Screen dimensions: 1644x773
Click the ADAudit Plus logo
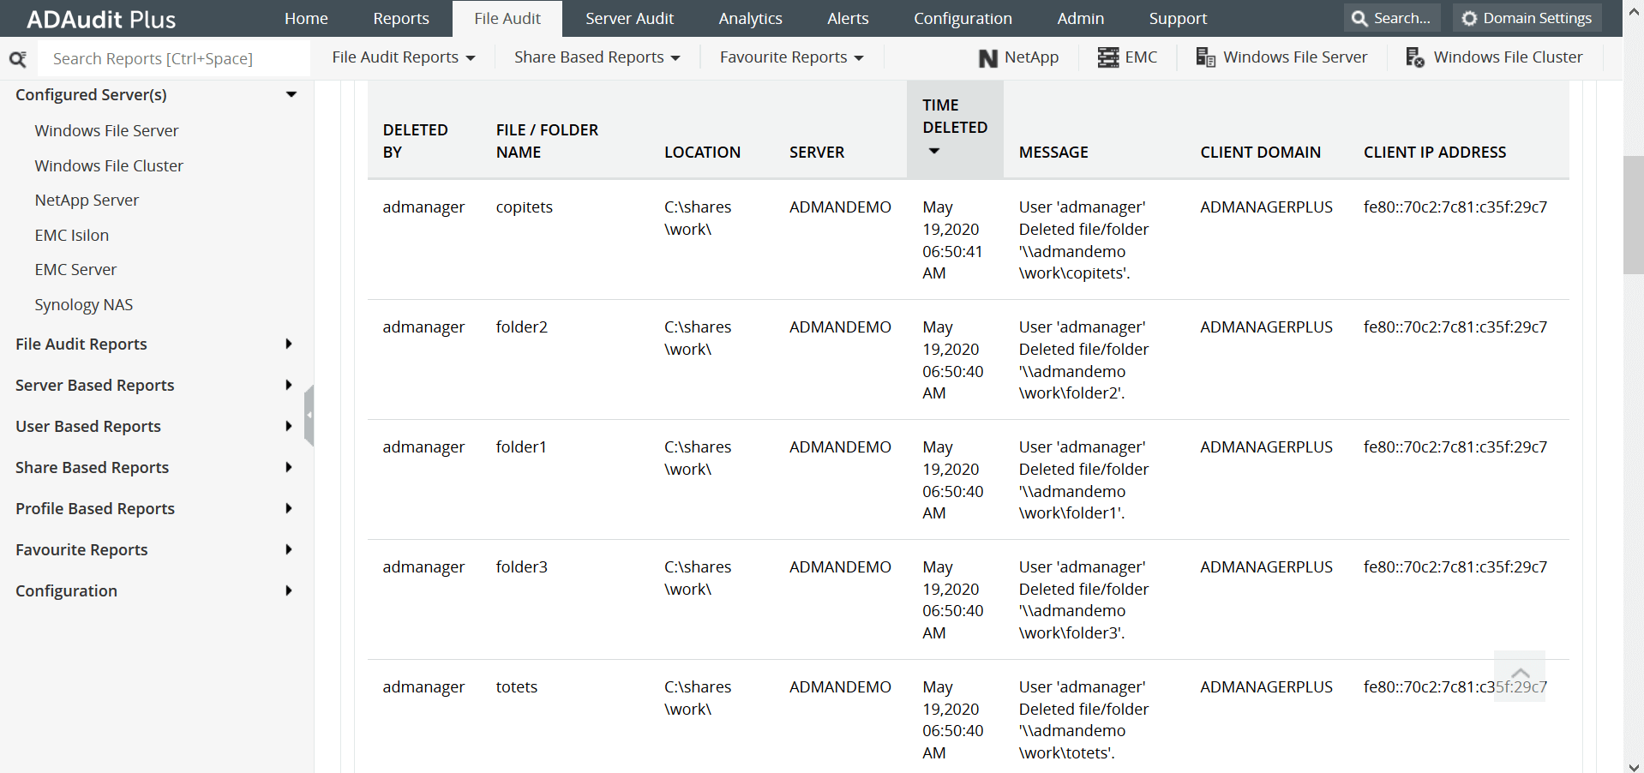101,19
